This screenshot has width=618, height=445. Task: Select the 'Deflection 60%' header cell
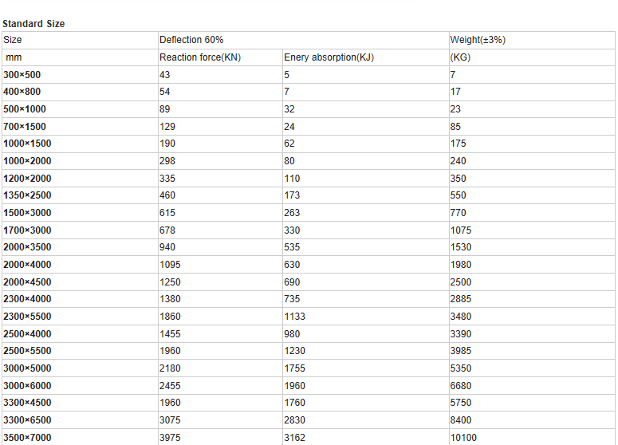[x=191, y=40]
